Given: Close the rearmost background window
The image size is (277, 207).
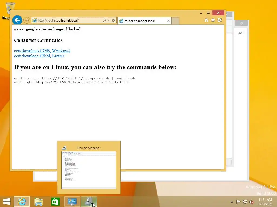Looking at the screenshot, I should coord(241,23).
